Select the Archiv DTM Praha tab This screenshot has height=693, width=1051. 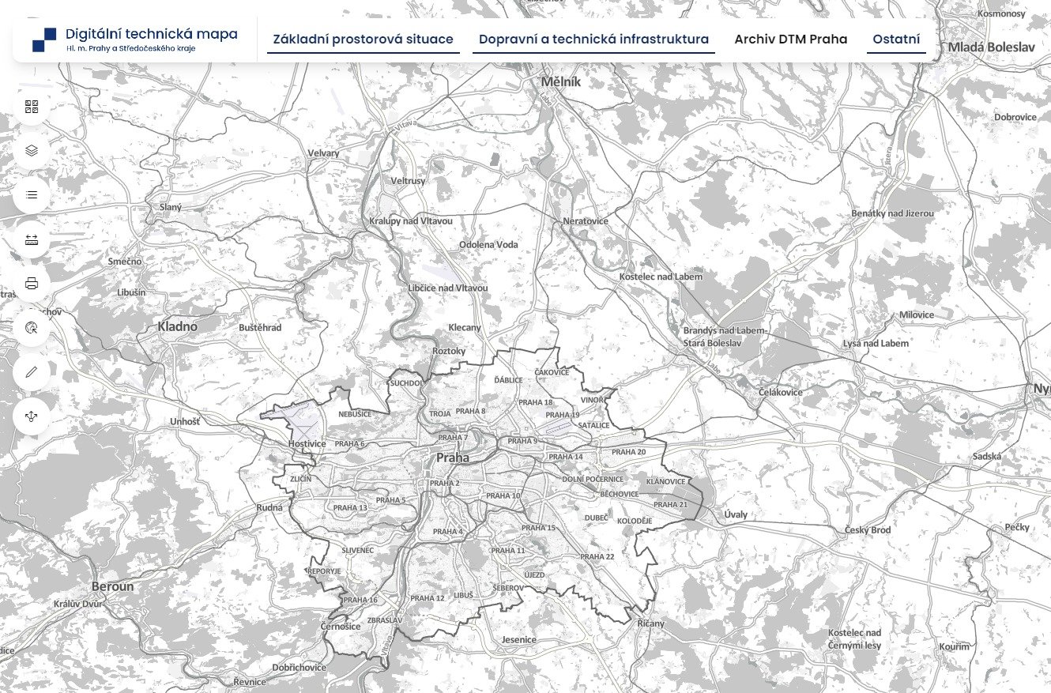[790, 40]
